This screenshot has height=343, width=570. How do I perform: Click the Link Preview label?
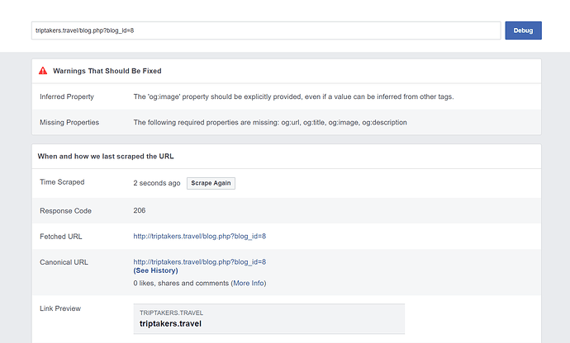[60, 308]
